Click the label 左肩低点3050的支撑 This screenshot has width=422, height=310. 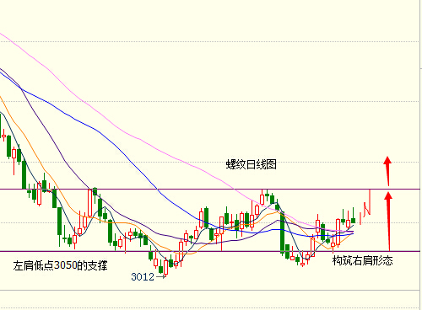(60, 265)
